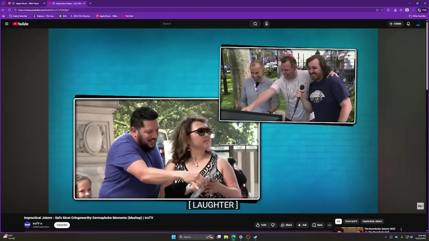The image size is (429, 241).
Task: Open Task View on taskbar
Action: click(219, 237)
